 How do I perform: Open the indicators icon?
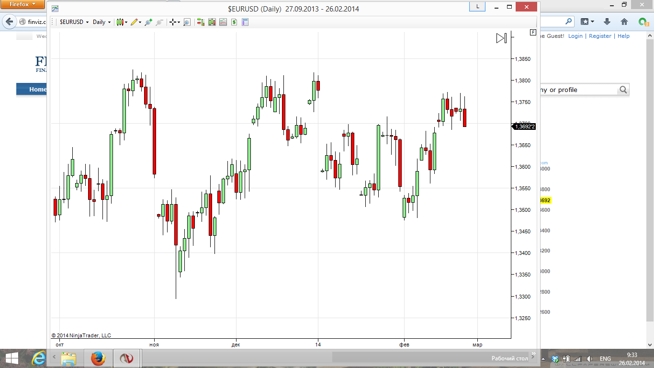tap(223, 22)
